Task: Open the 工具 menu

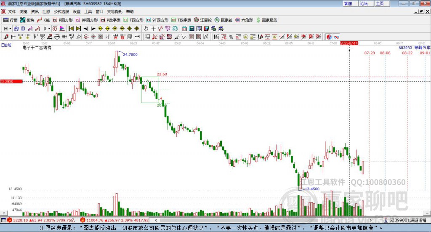Action: pyautogui.click(x=88, y=11)
